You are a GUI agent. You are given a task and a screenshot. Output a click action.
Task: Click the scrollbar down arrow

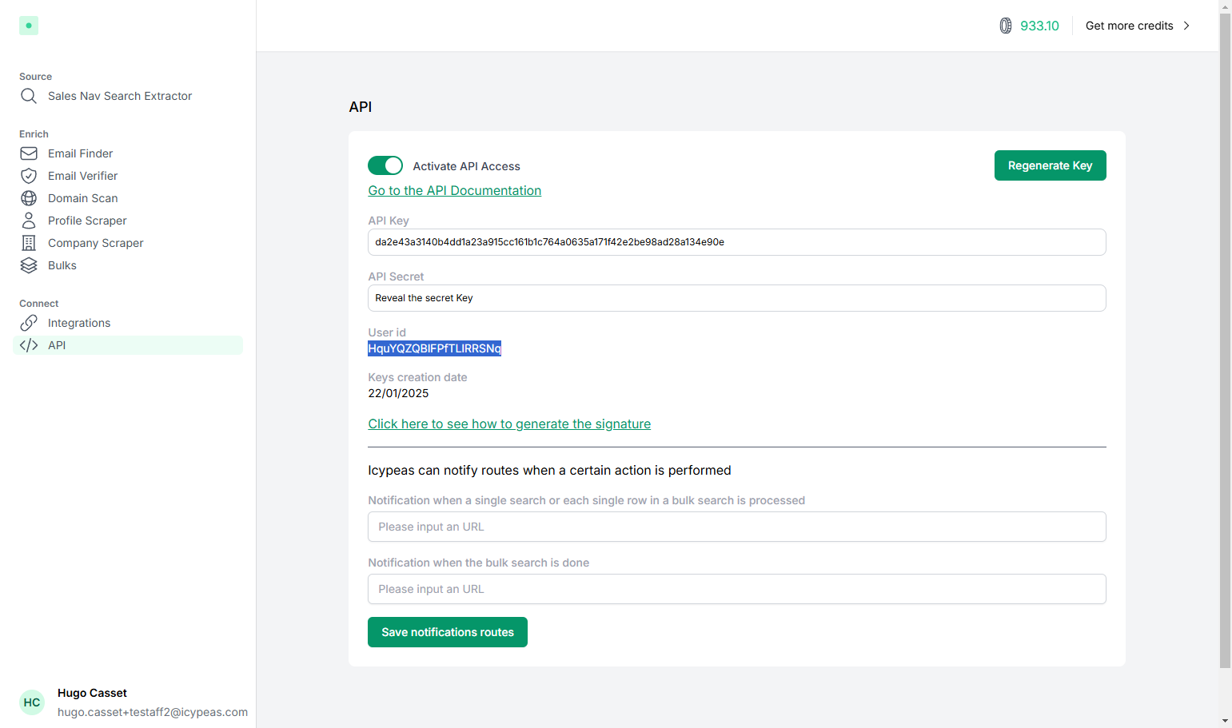coord(1225,721)
